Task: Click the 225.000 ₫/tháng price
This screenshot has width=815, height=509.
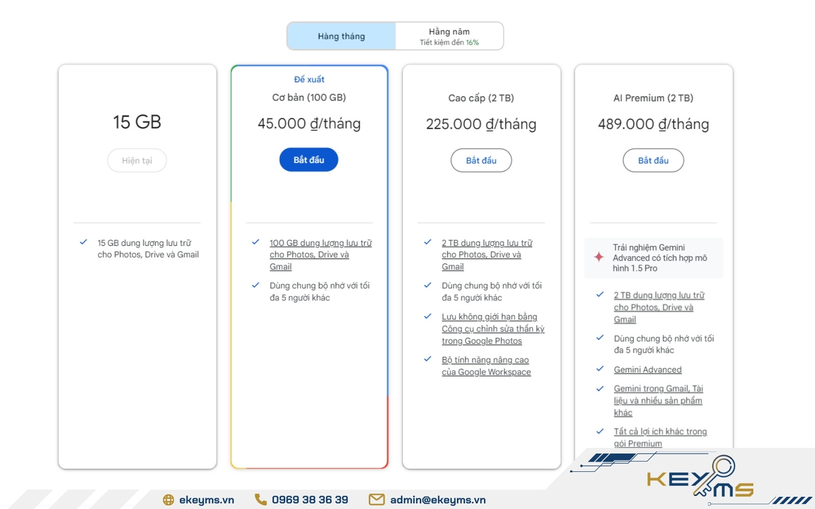Action: (x=481, y=124)
